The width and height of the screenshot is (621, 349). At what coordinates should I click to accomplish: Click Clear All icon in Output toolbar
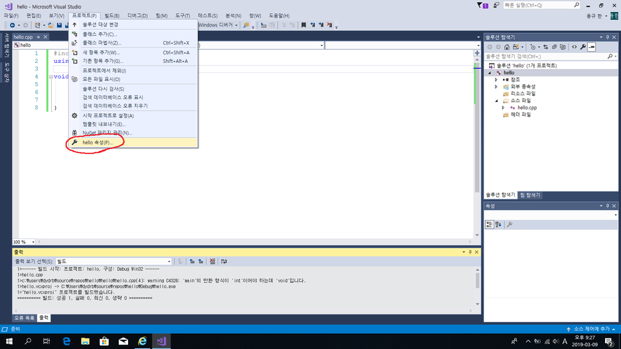(213, 262)
